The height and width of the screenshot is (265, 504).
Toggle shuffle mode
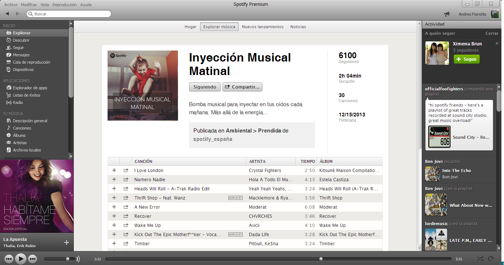coord(480,259)
